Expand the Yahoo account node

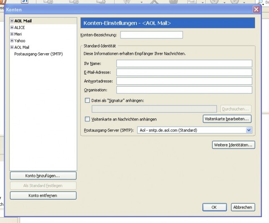(x=12, y=41)
